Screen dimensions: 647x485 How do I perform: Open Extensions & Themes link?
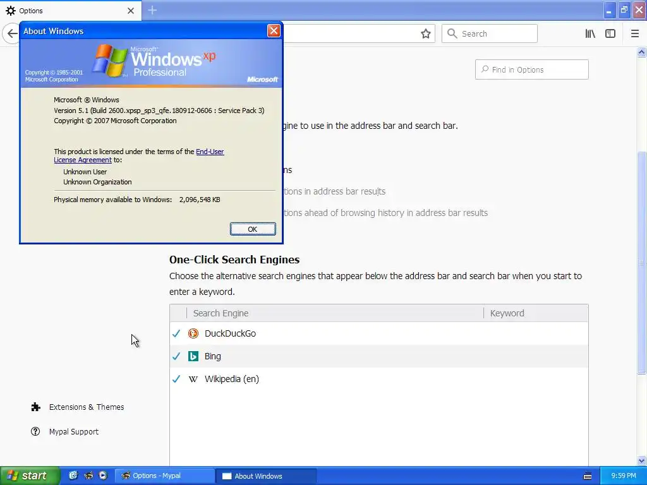86,407
